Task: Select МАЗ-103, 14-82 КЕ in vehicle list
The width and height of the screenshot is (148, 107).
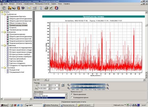Action: tap(49, 96)
